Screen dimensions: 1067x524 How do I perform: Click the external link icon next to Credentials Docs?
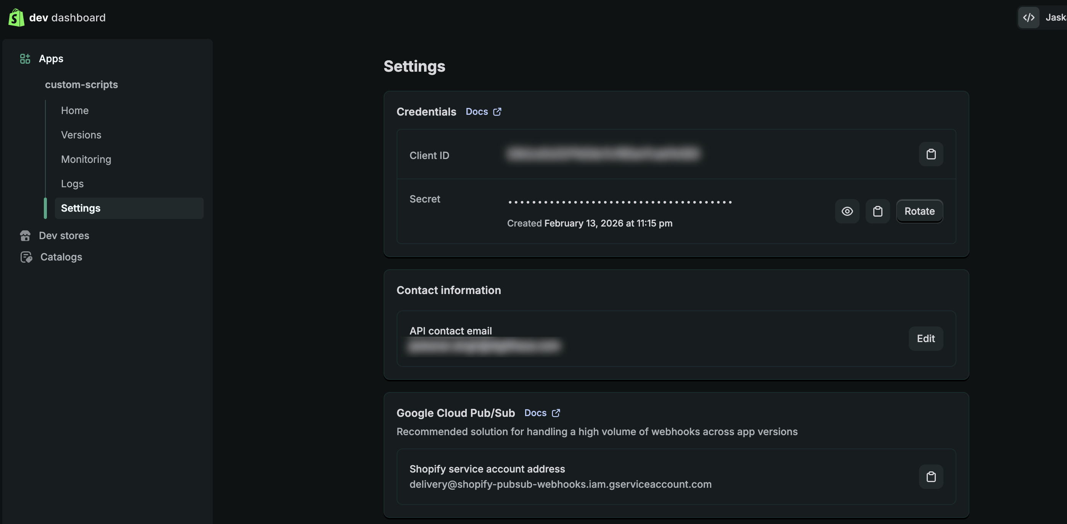point(497,111)
